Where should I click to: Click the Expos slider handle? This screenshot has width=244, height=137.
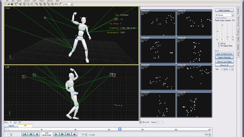coord(222,25)
